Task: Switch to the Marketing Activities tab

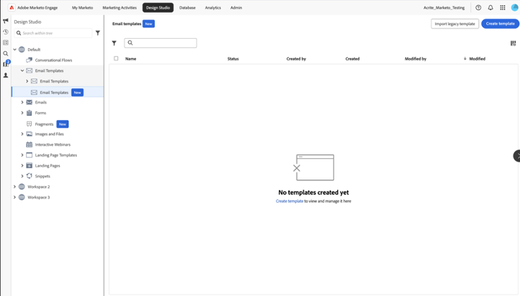Action: (x=120, y=8)
